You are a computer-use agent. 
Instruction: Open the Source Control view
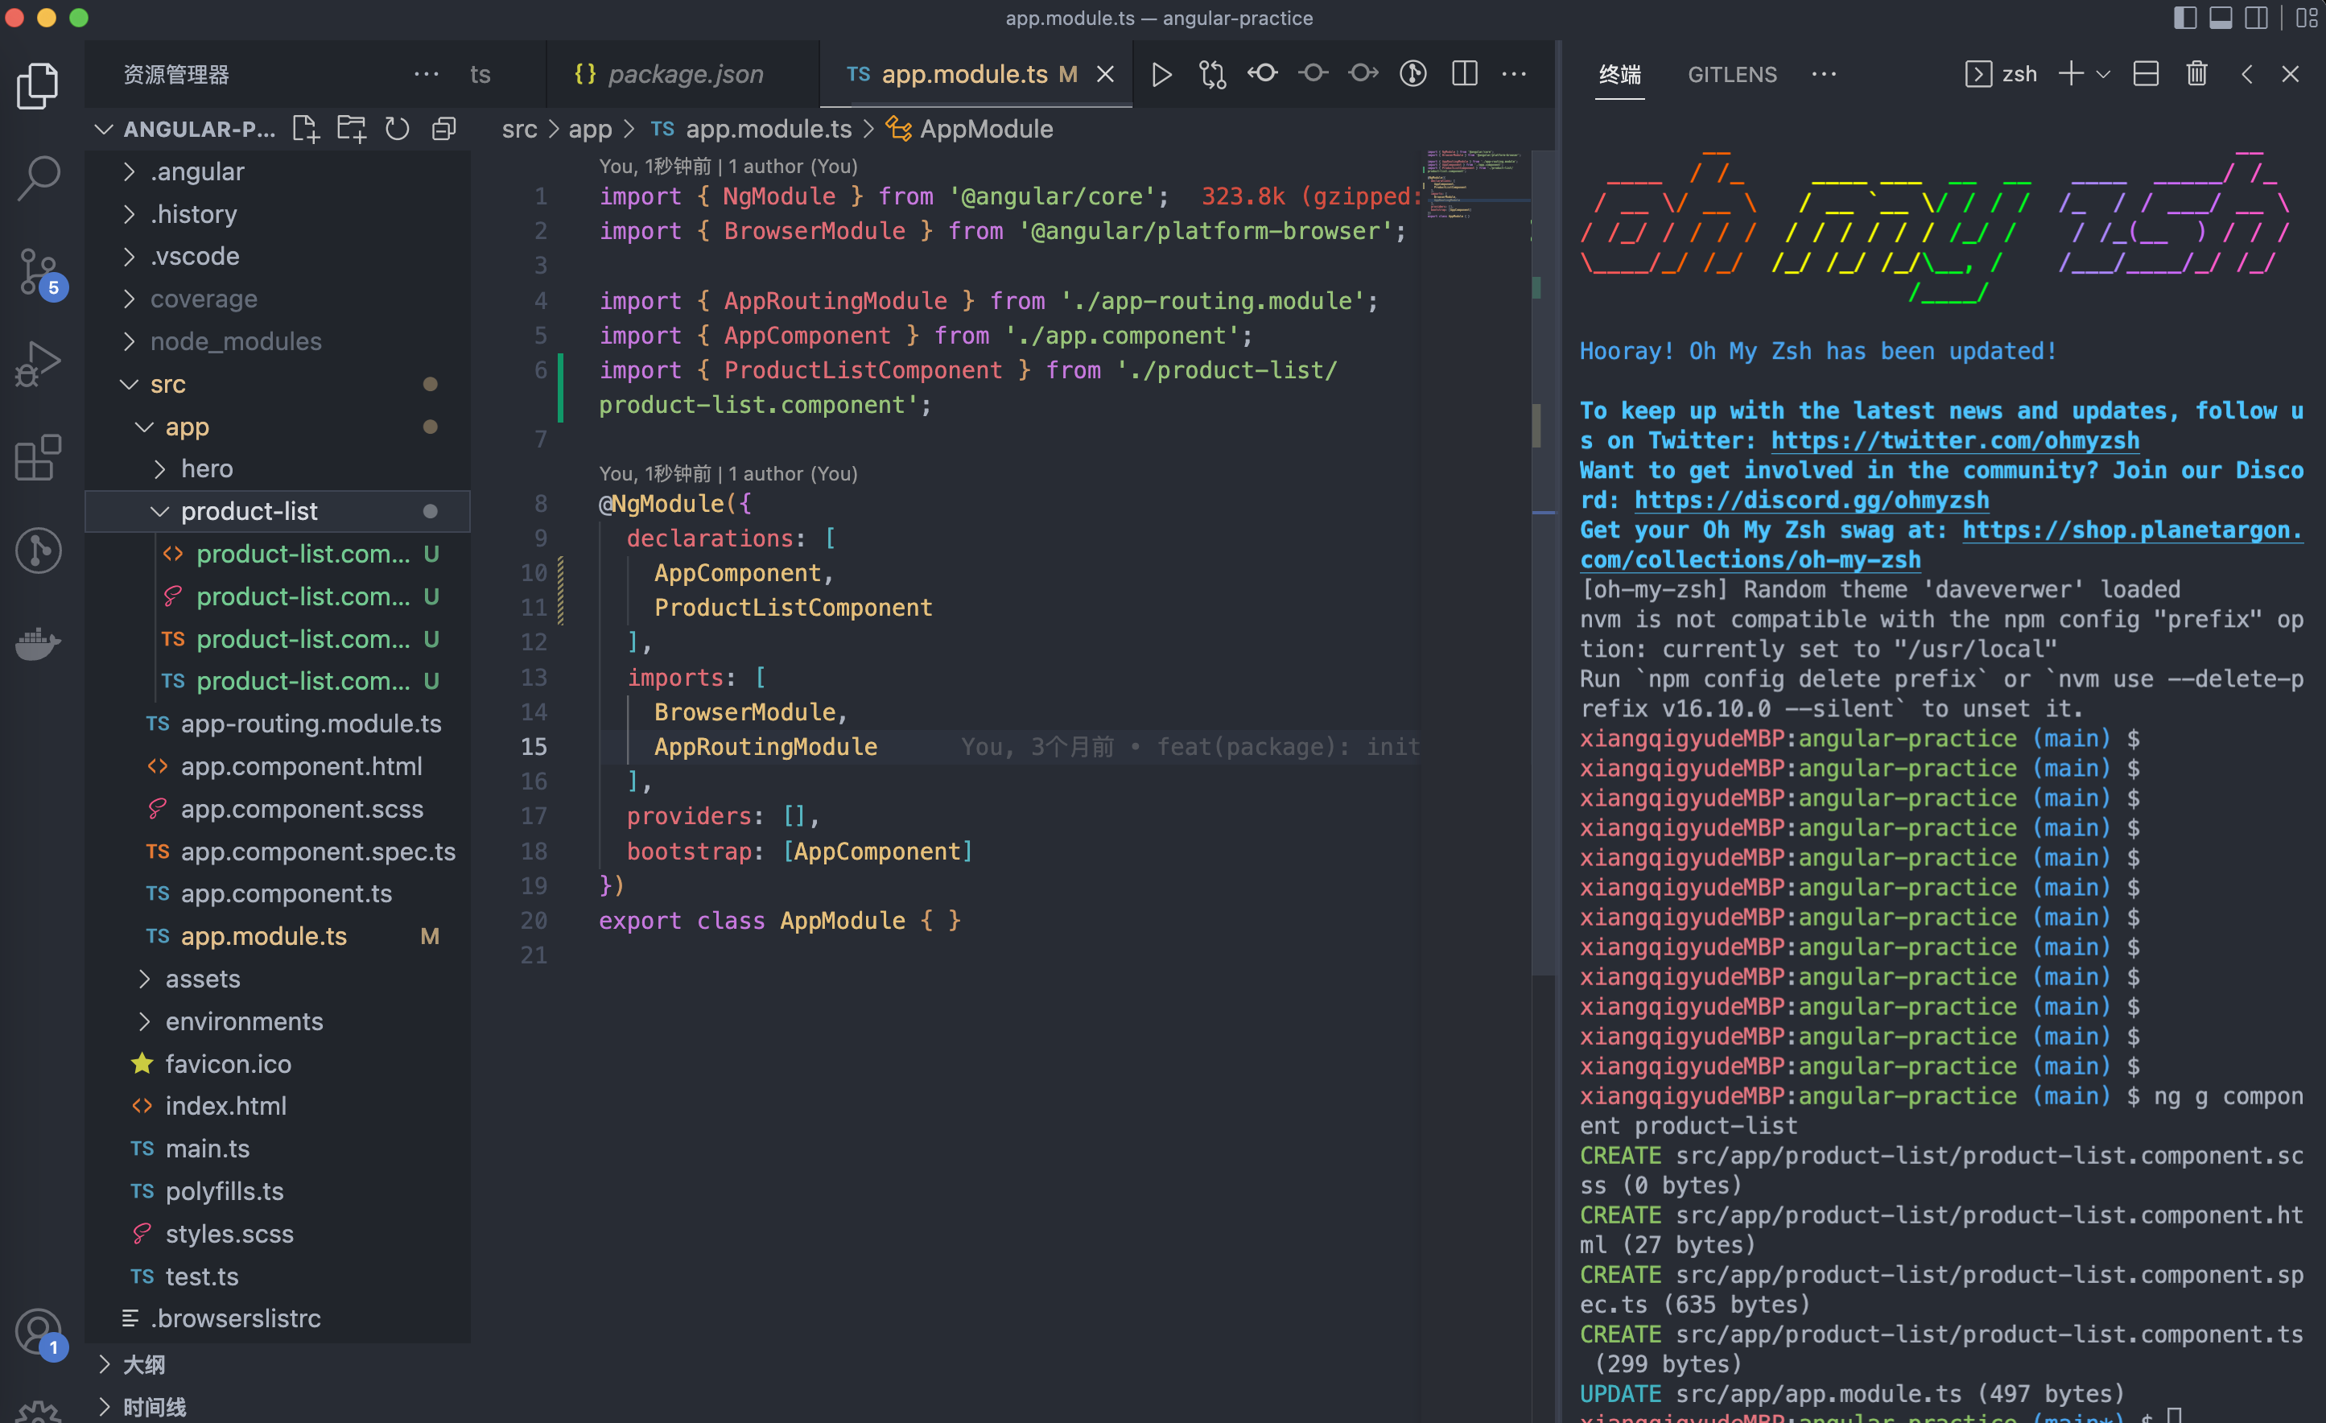click(x=39, y=271)
